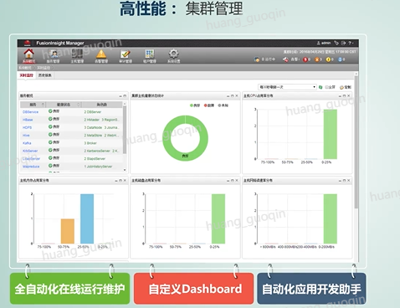Click the green refresh icon beside the interval dropdown
This screenshot has height=308, width=400.
pos(321,87)
